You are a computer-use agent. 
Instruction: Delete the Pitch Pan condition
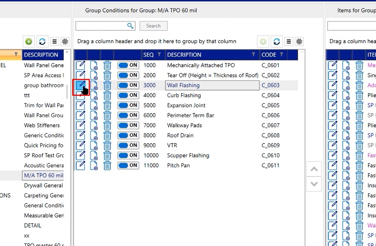point(107,166)
